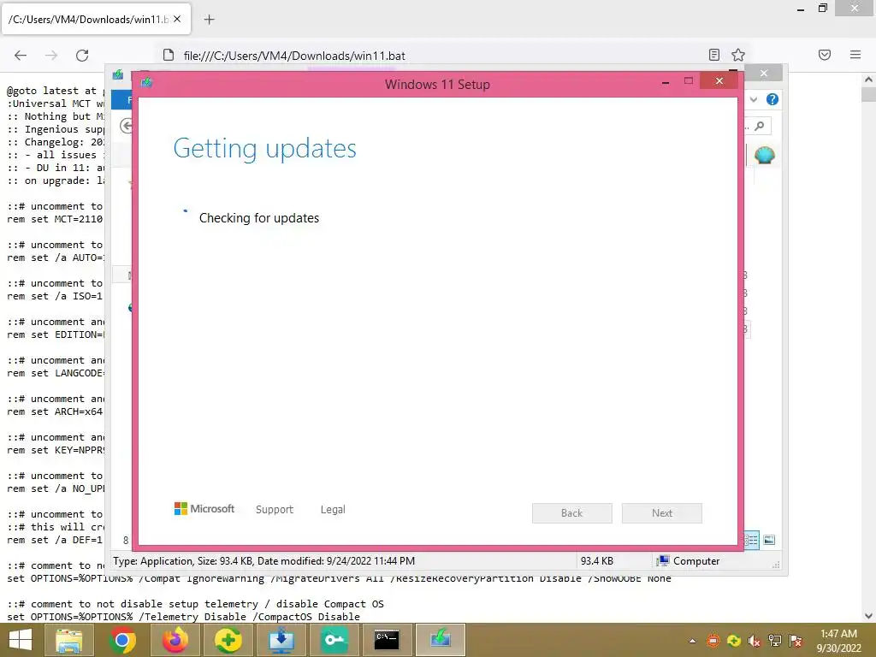Open Action Center flag tray icon

[796, 641]
